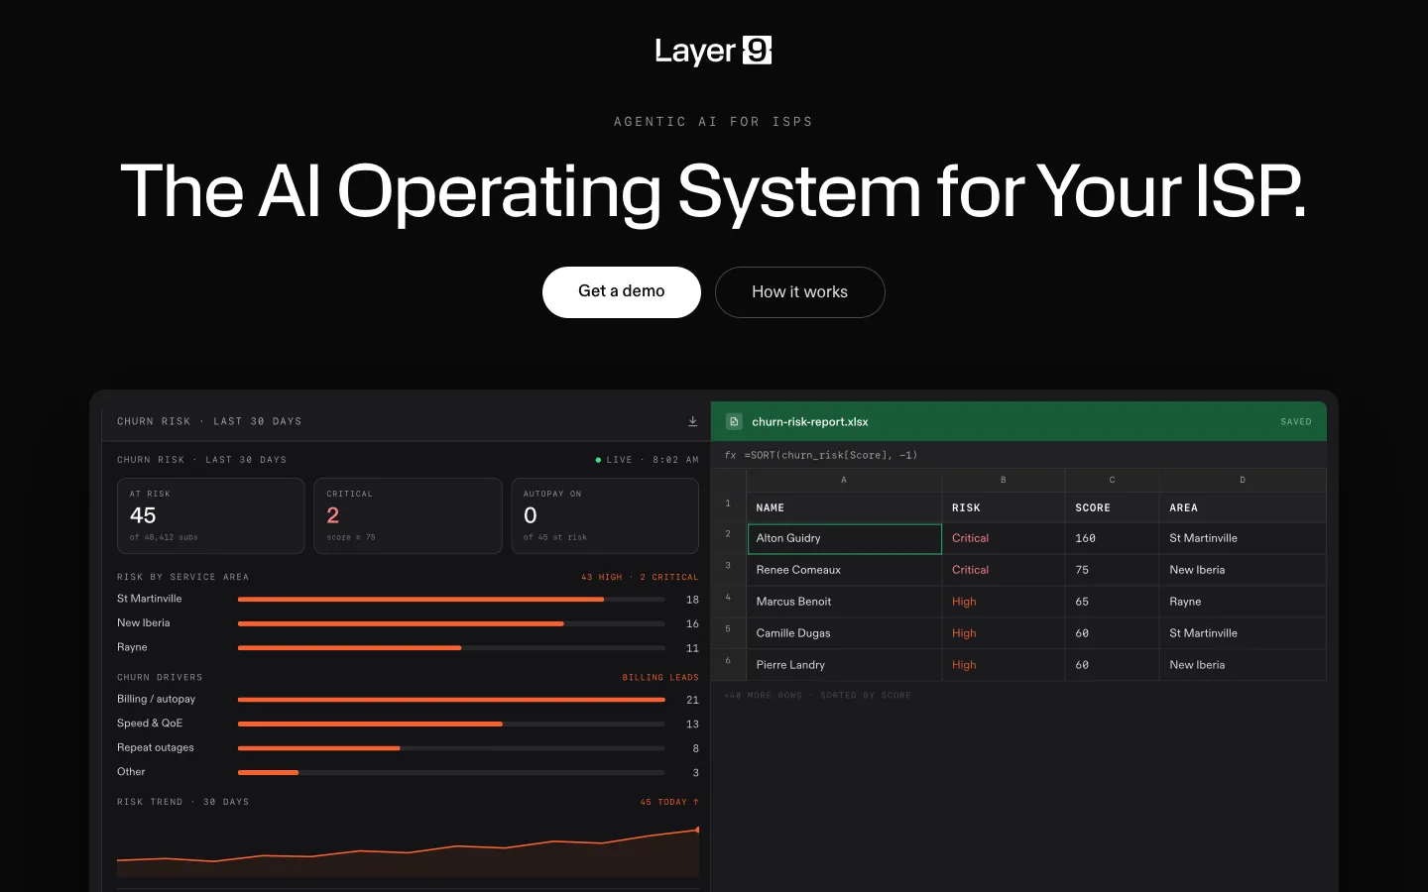Click the Billing / autopay driver bar
This screenshot has width=1428, height=892.
click(x=451, y=700)
